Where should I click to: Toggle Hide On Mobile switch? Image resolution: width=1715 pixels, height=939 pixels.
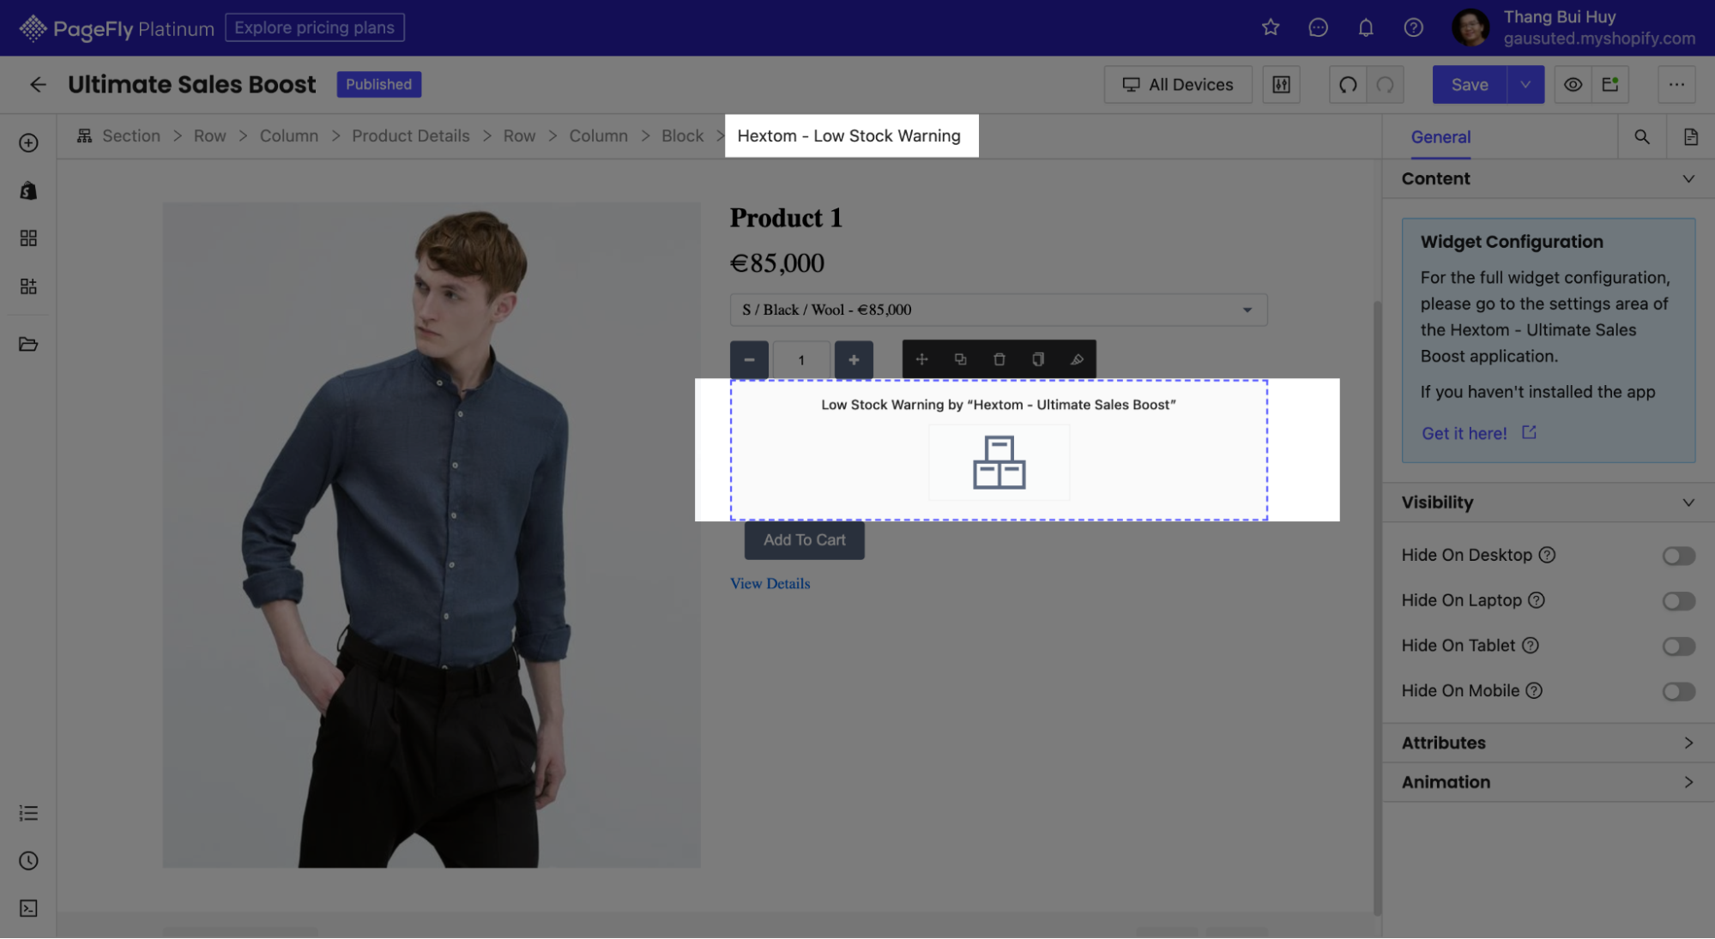1678,691
